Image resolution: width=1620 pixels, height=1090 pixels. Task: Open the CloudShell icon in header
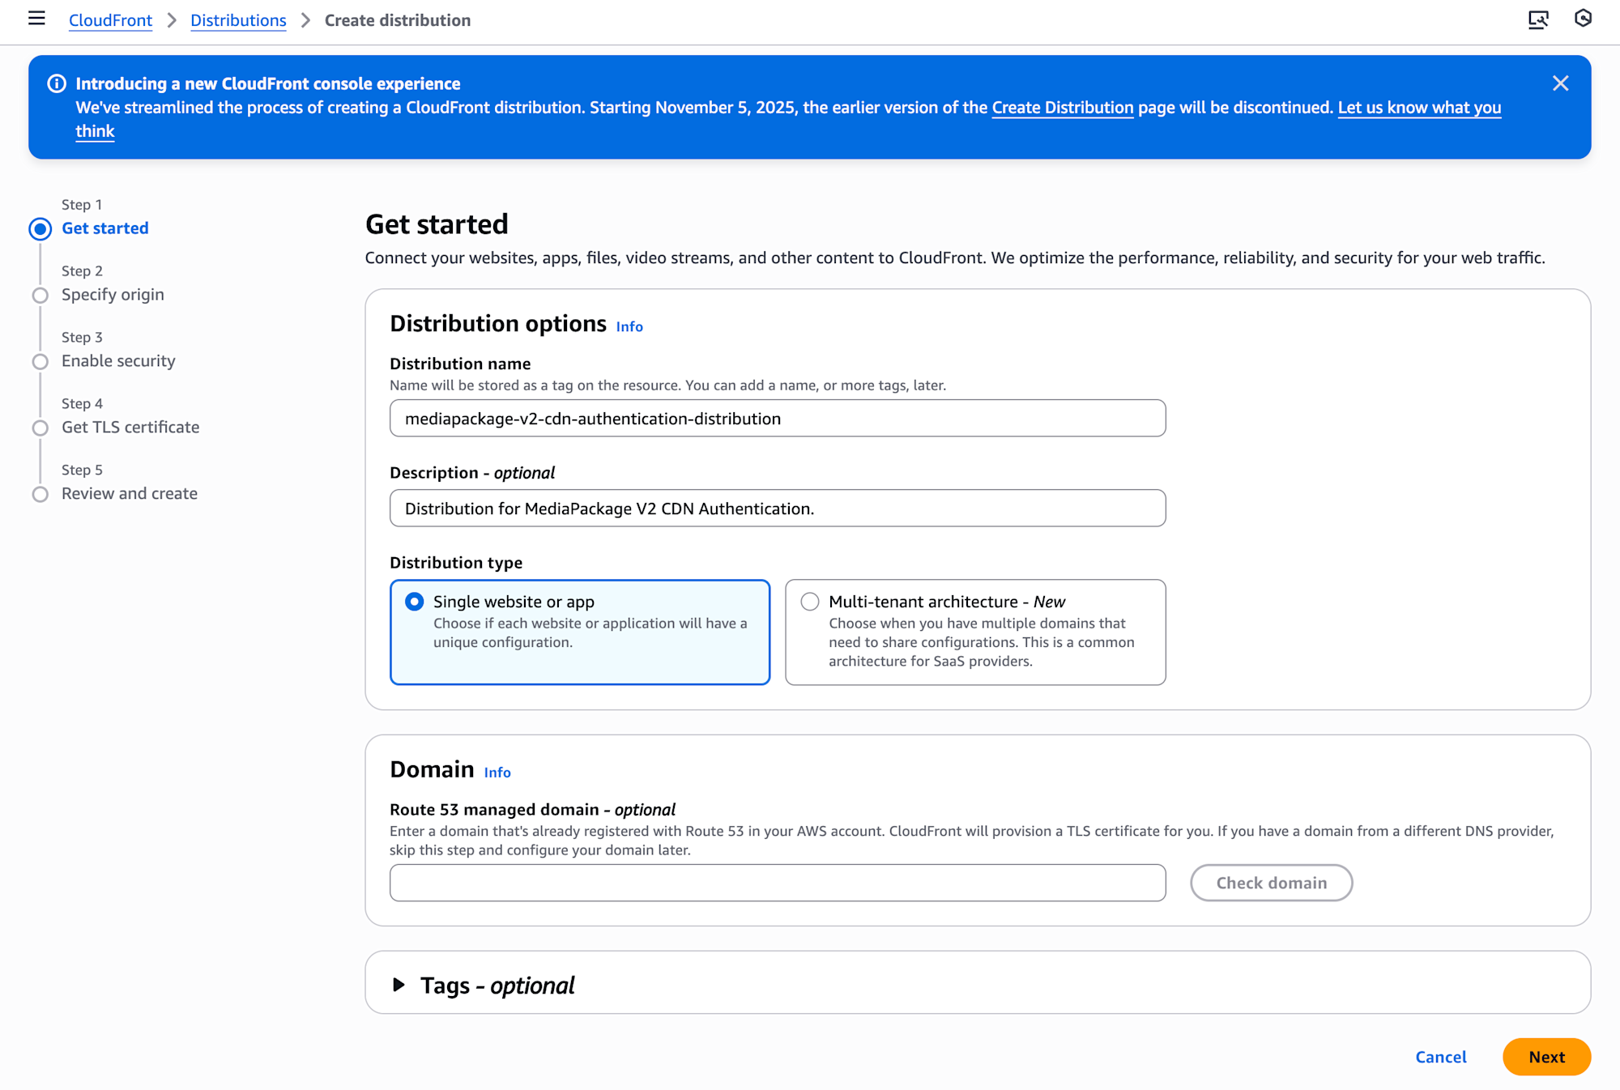[1537, 19]
